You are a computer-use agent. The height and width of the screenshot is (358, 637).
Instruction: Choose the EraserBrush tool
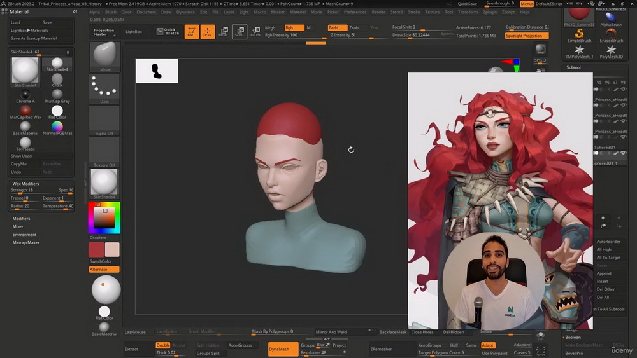tap(611, 36)
